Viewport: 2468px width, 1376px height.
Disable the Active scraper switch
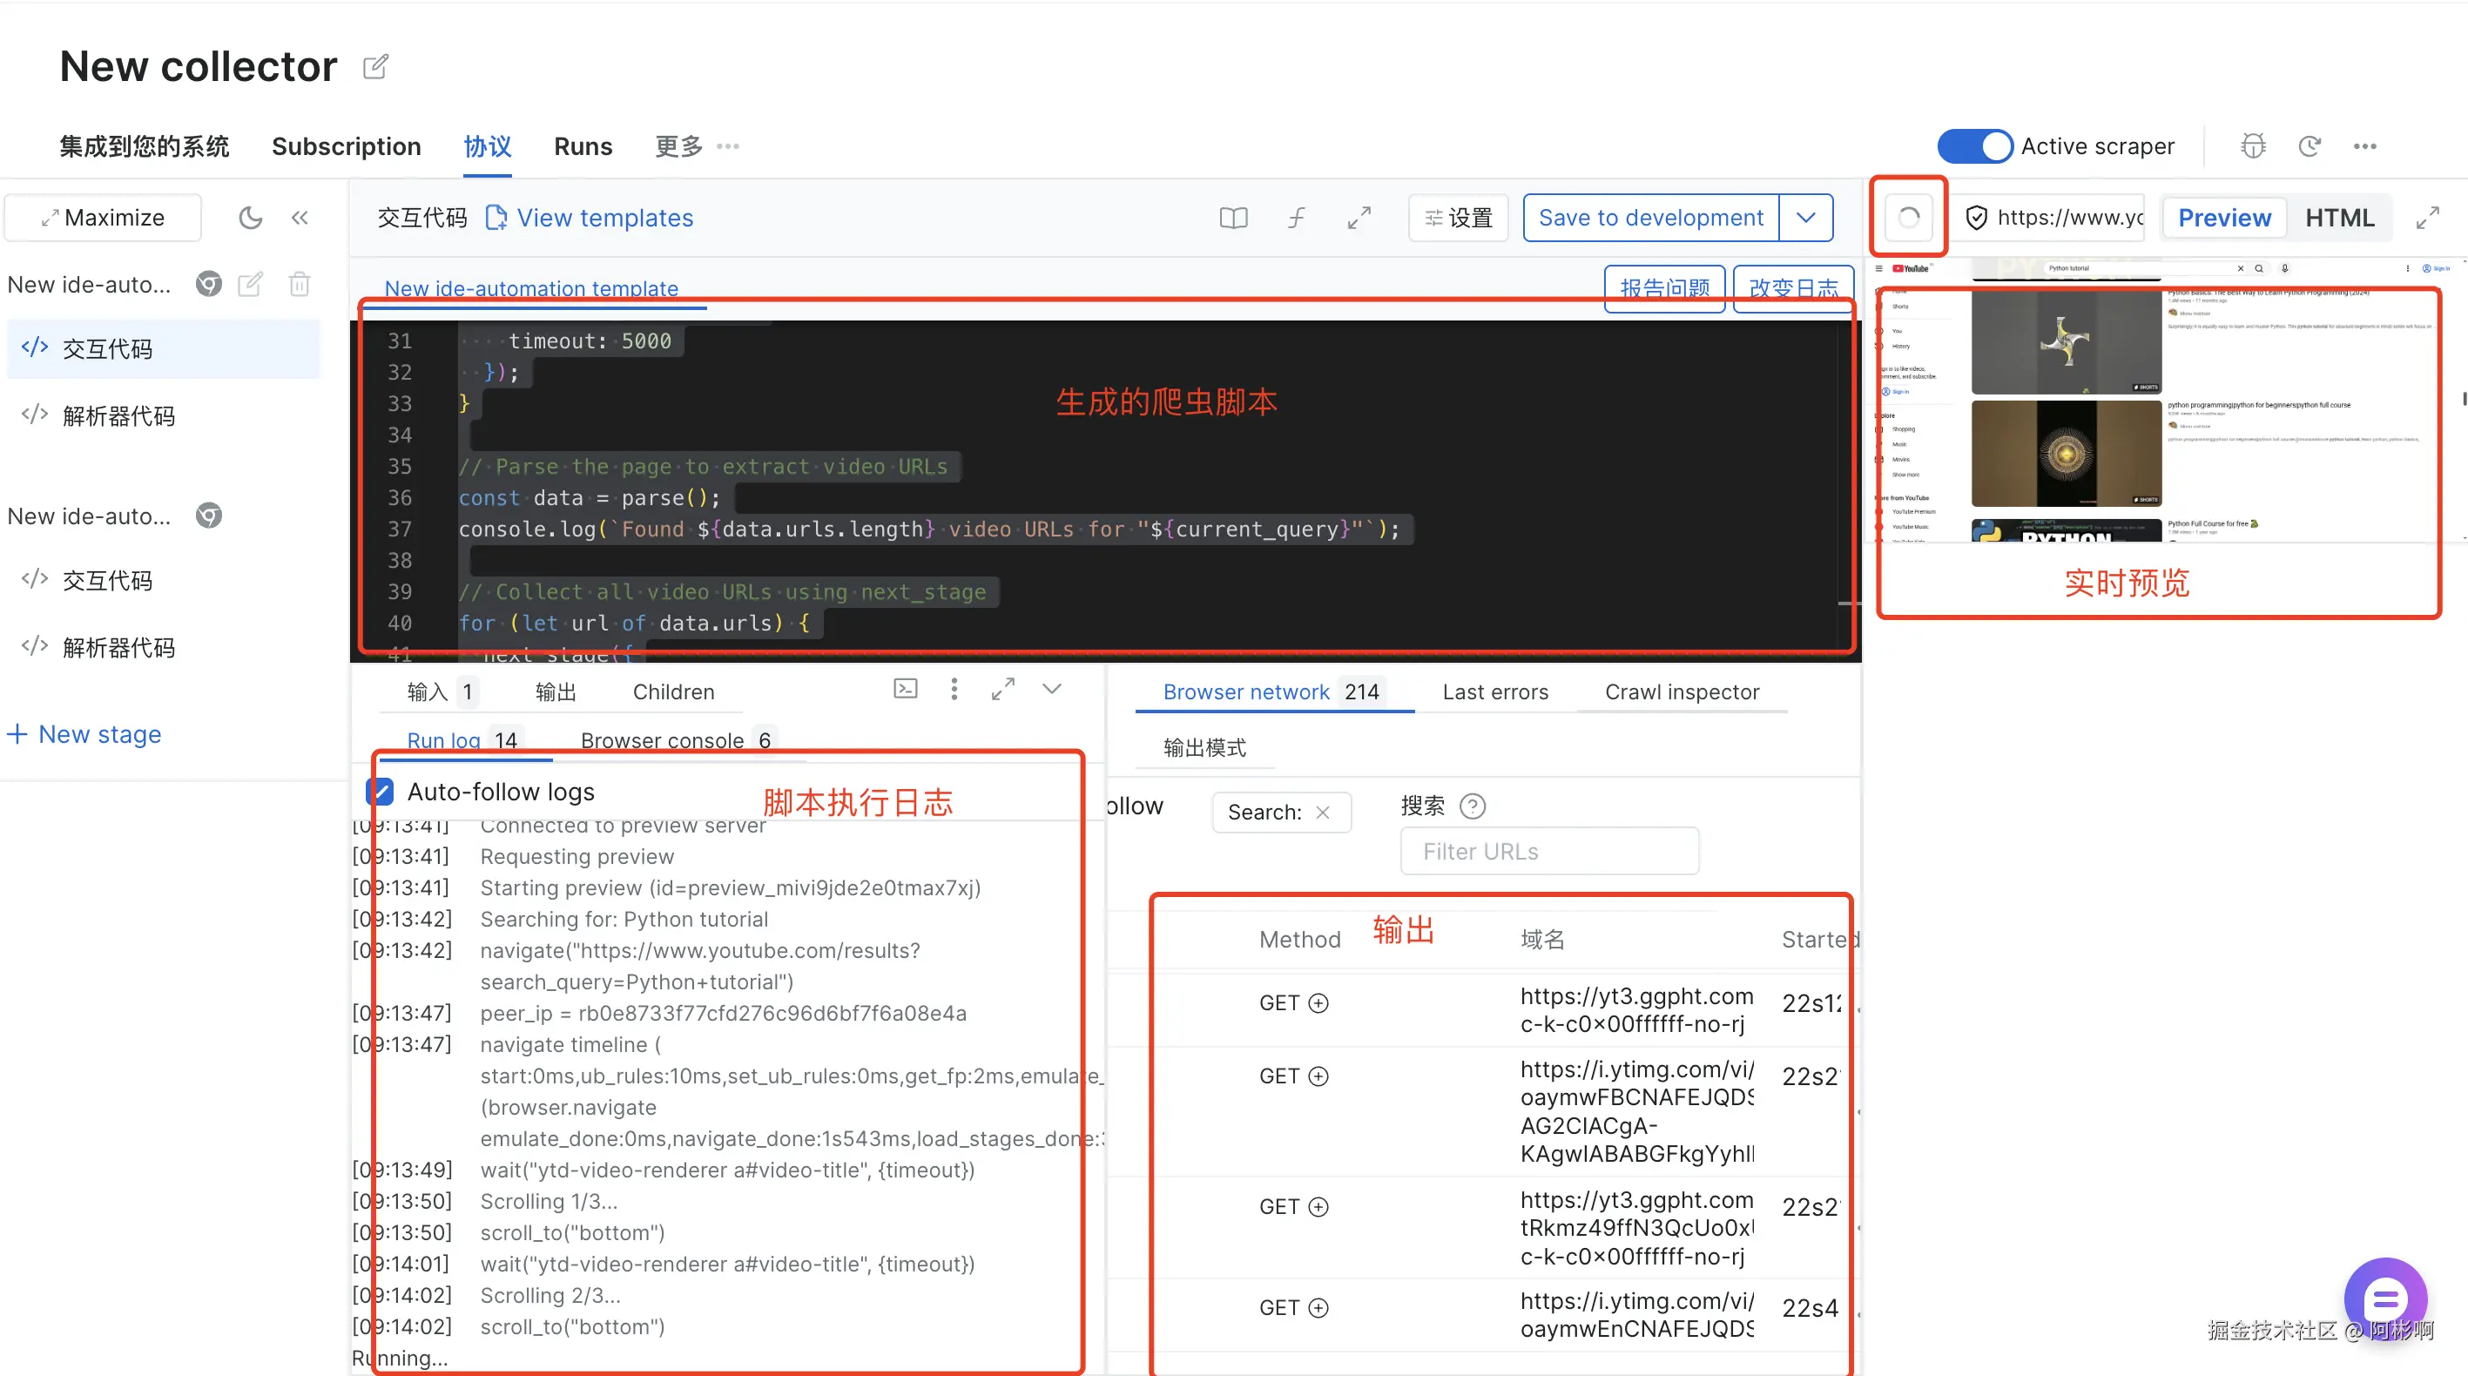pyautogui.click(x=1974, y=145)
